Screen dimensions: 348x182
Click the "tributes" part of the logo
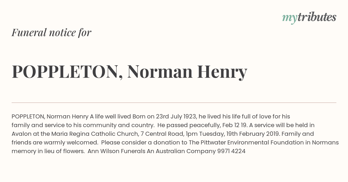pos(317,17)
